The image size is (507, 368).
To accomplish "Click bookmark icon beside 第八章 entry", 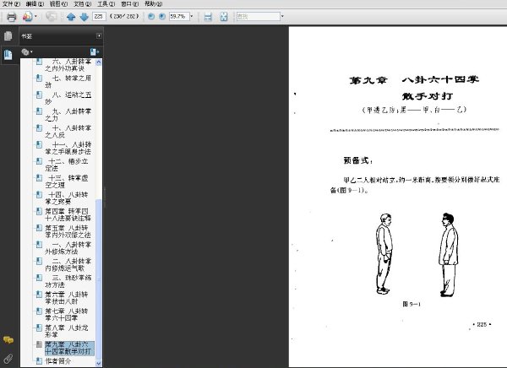I will (39, 327).
